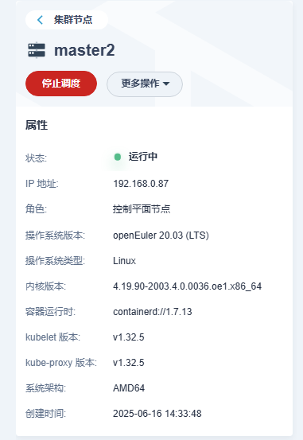Viewport: 303px width, 440px height.
Task: Click the creation time 2025-06-16 value
Action: click(x=157, y=414)
